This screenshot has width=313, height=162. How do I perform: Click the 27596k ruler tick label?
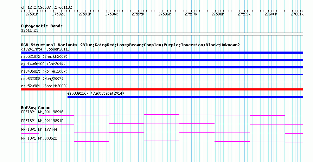[x=165, y=14]
